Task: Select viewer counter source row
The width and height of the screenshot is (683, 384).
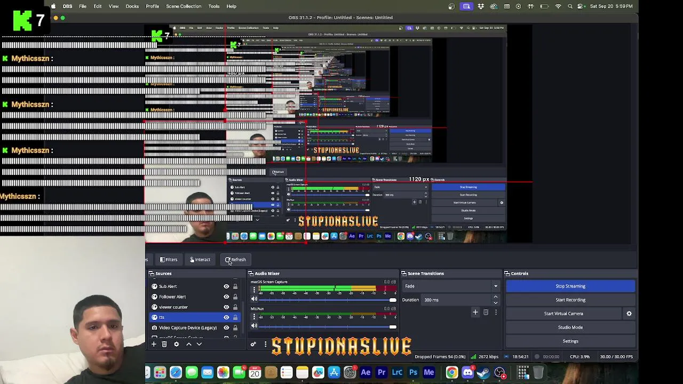Action: click(x=195, y=307)
